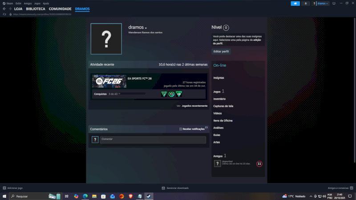Click the Gerenciar downloads label
The image size is (356, 200).
tap(178, 188)
